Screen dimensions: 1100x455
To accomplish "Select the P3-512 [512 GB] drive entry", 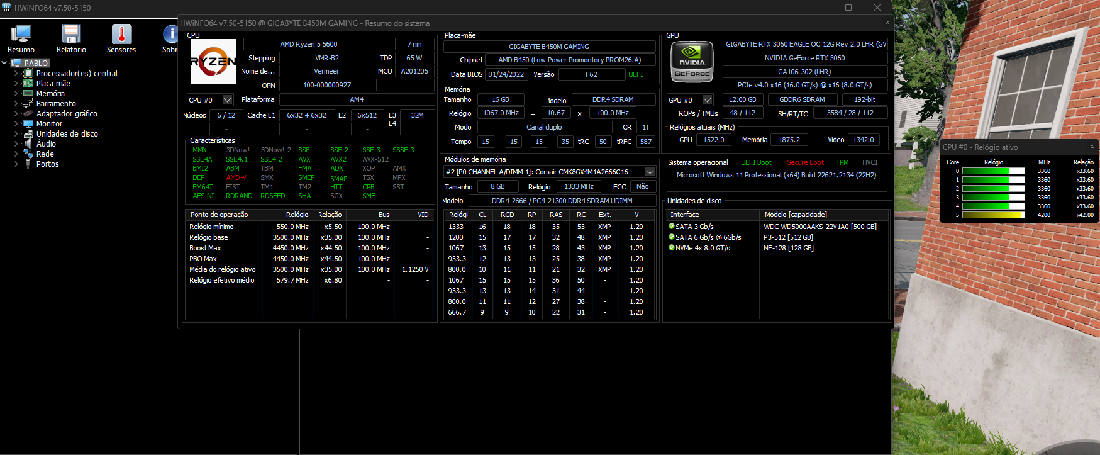I will tap(788, 237).
